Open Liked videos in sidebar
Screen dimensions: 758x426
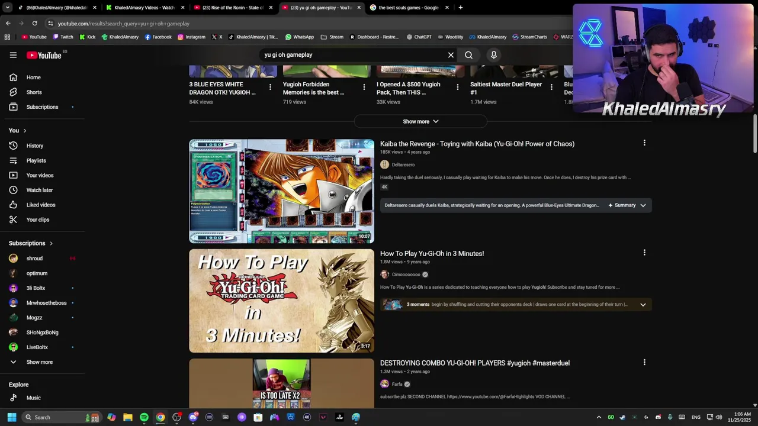click(41, 205)
